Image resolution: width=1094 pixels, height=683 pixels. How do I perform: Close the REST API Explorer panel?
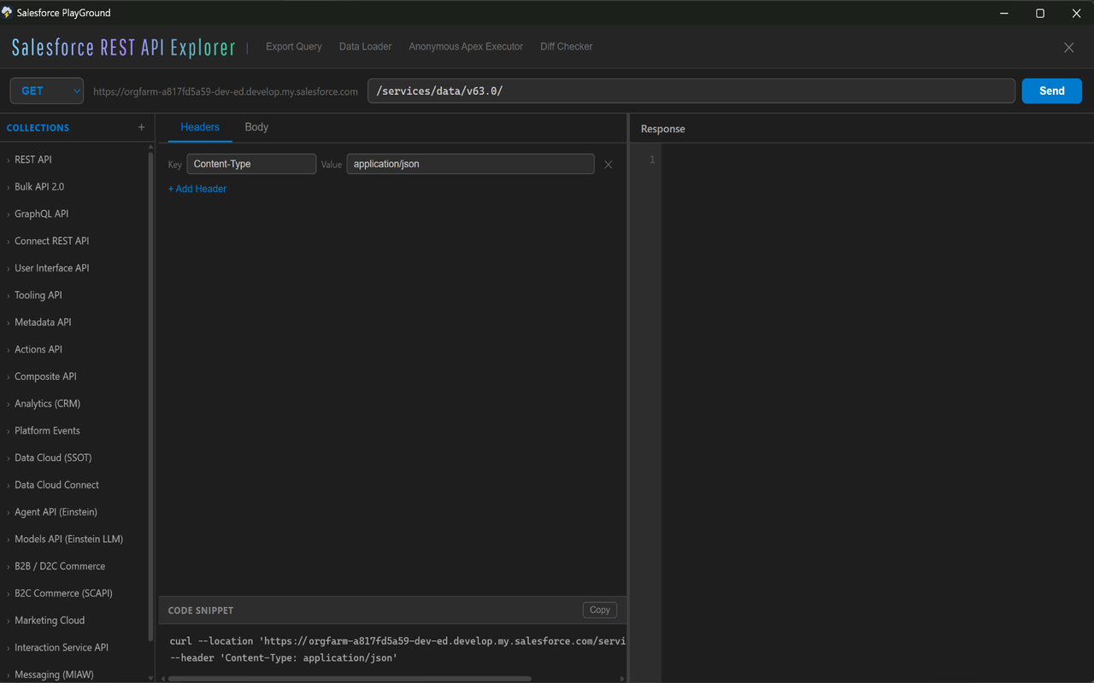1068,48
